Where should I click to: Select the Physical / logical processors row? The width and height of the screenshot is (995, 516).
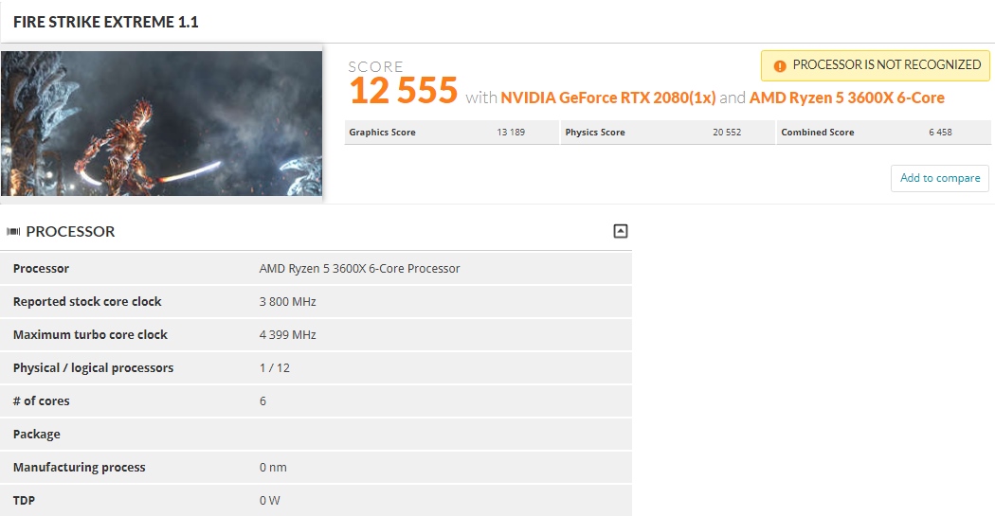point(316,367)
